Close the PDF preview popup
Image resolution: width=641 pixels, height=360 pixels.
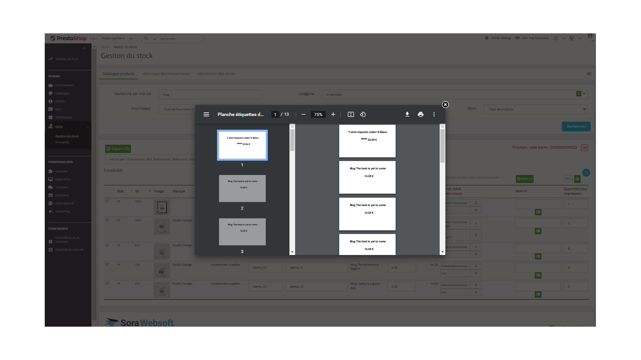[x=445, y=105]
